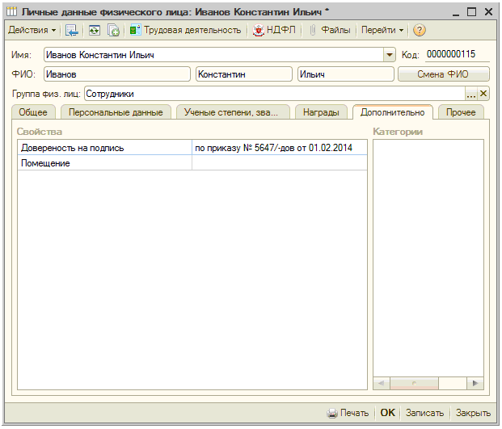502x429 pixels.
Task: Switch to the Награды tab
Action: 321,112
